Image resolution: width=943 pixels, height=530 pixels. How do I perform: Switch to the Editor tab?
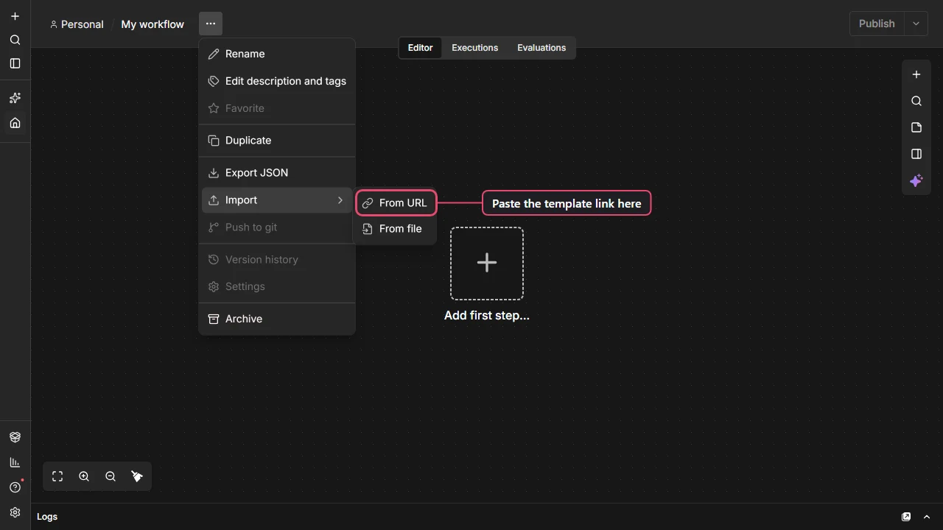coord(421,48)
